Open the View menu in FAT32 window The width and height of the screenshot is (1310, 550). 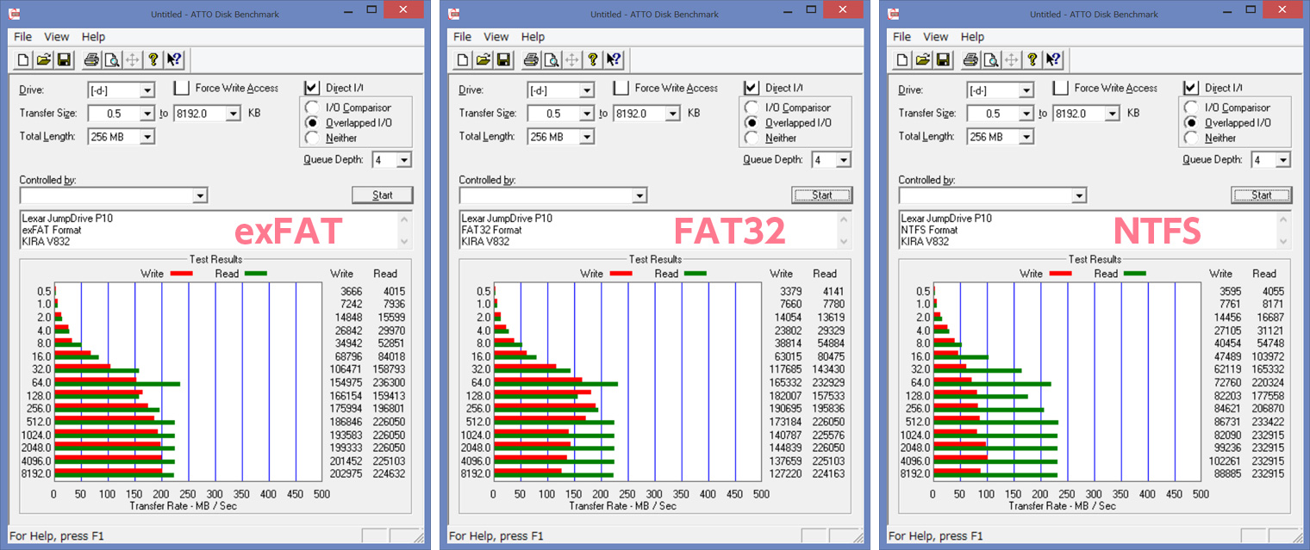(x=496, y=37)
